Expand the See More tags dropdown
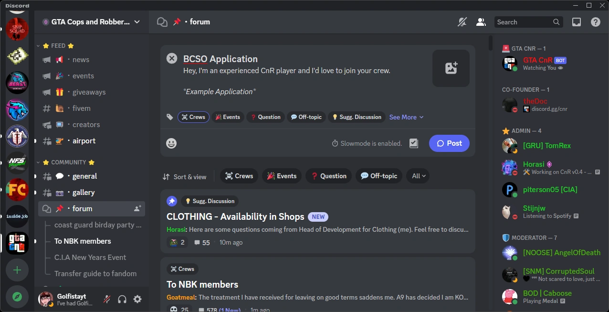Image resolution: width=609 pixels, height=312 pixels. pos(406,117)
